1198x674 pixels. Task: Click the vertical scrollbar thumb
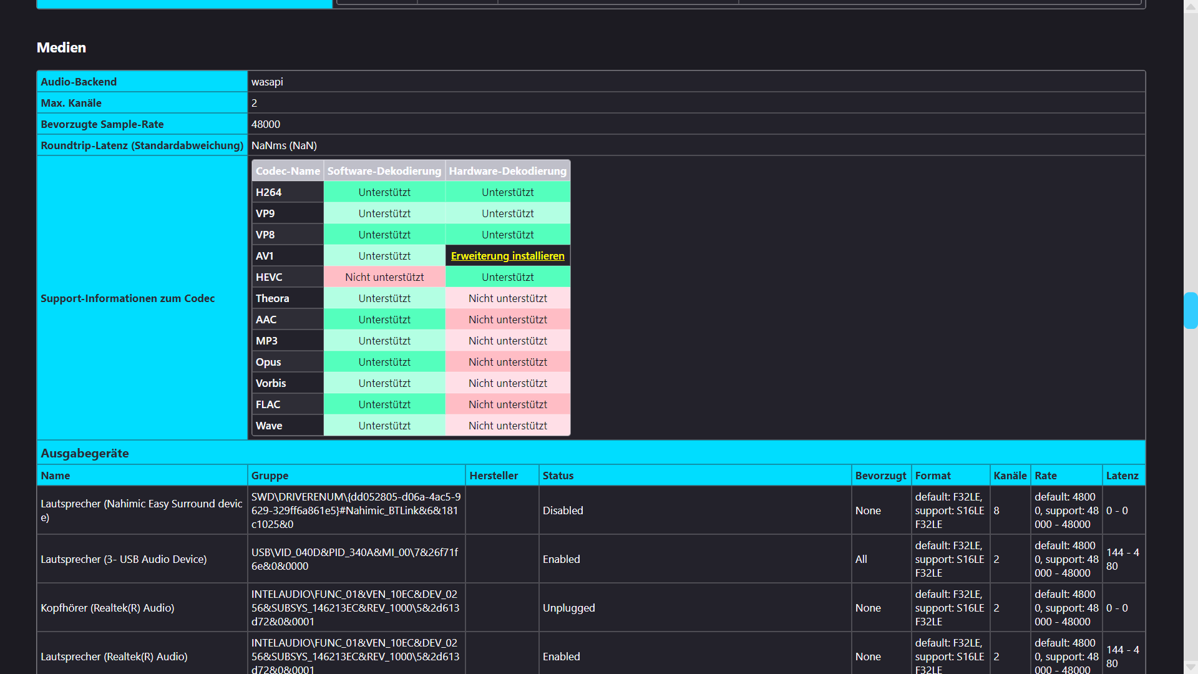[1191, 310]
